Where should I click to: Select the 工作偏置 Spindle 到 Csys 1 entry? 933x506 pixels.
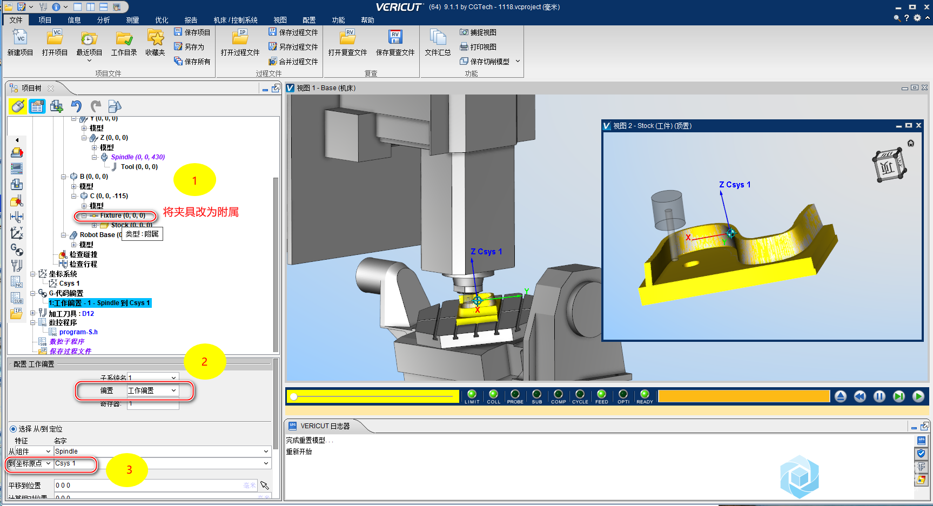click(x=100, y=303)
